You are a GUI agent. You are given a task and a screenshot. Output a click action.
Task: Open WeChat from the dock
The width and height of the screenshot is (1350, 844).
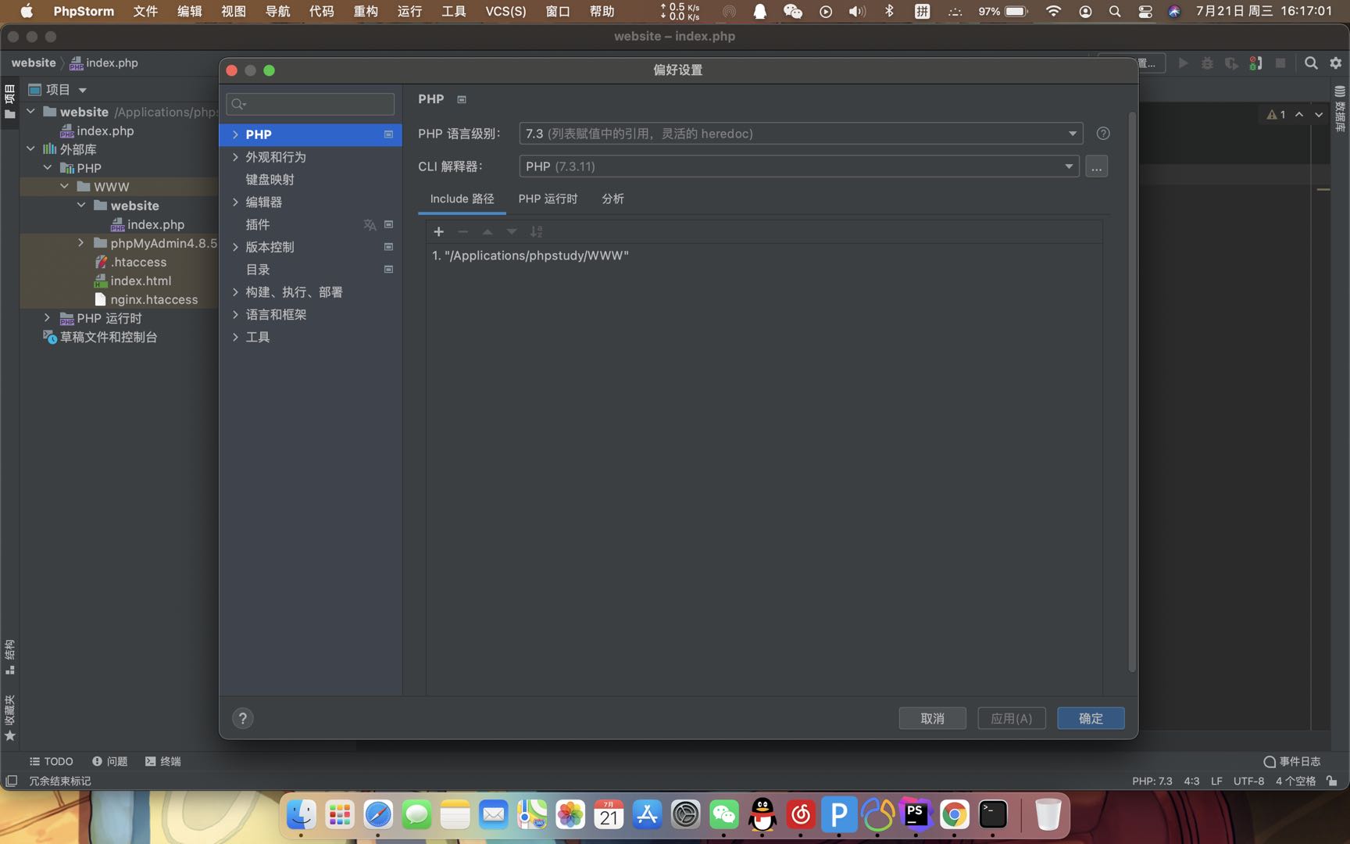click(x=723, y=815)
